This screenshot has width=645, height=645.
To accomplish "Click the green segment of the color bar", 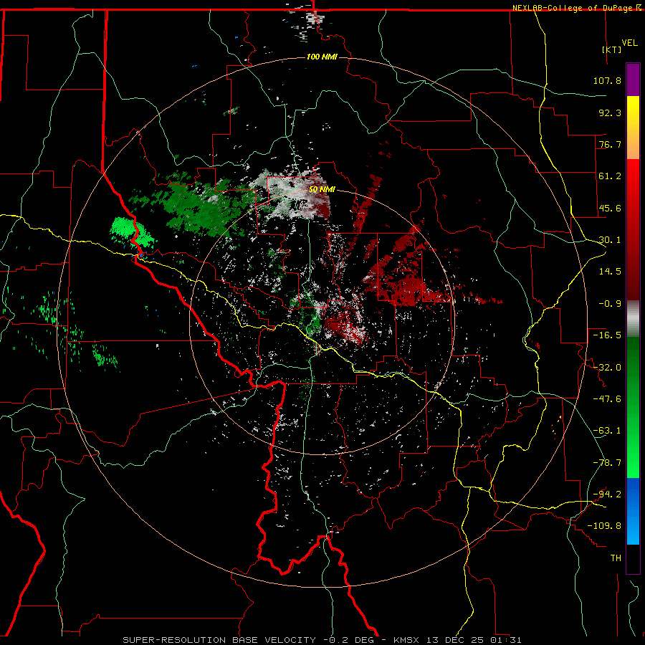I will click(633, 407).
